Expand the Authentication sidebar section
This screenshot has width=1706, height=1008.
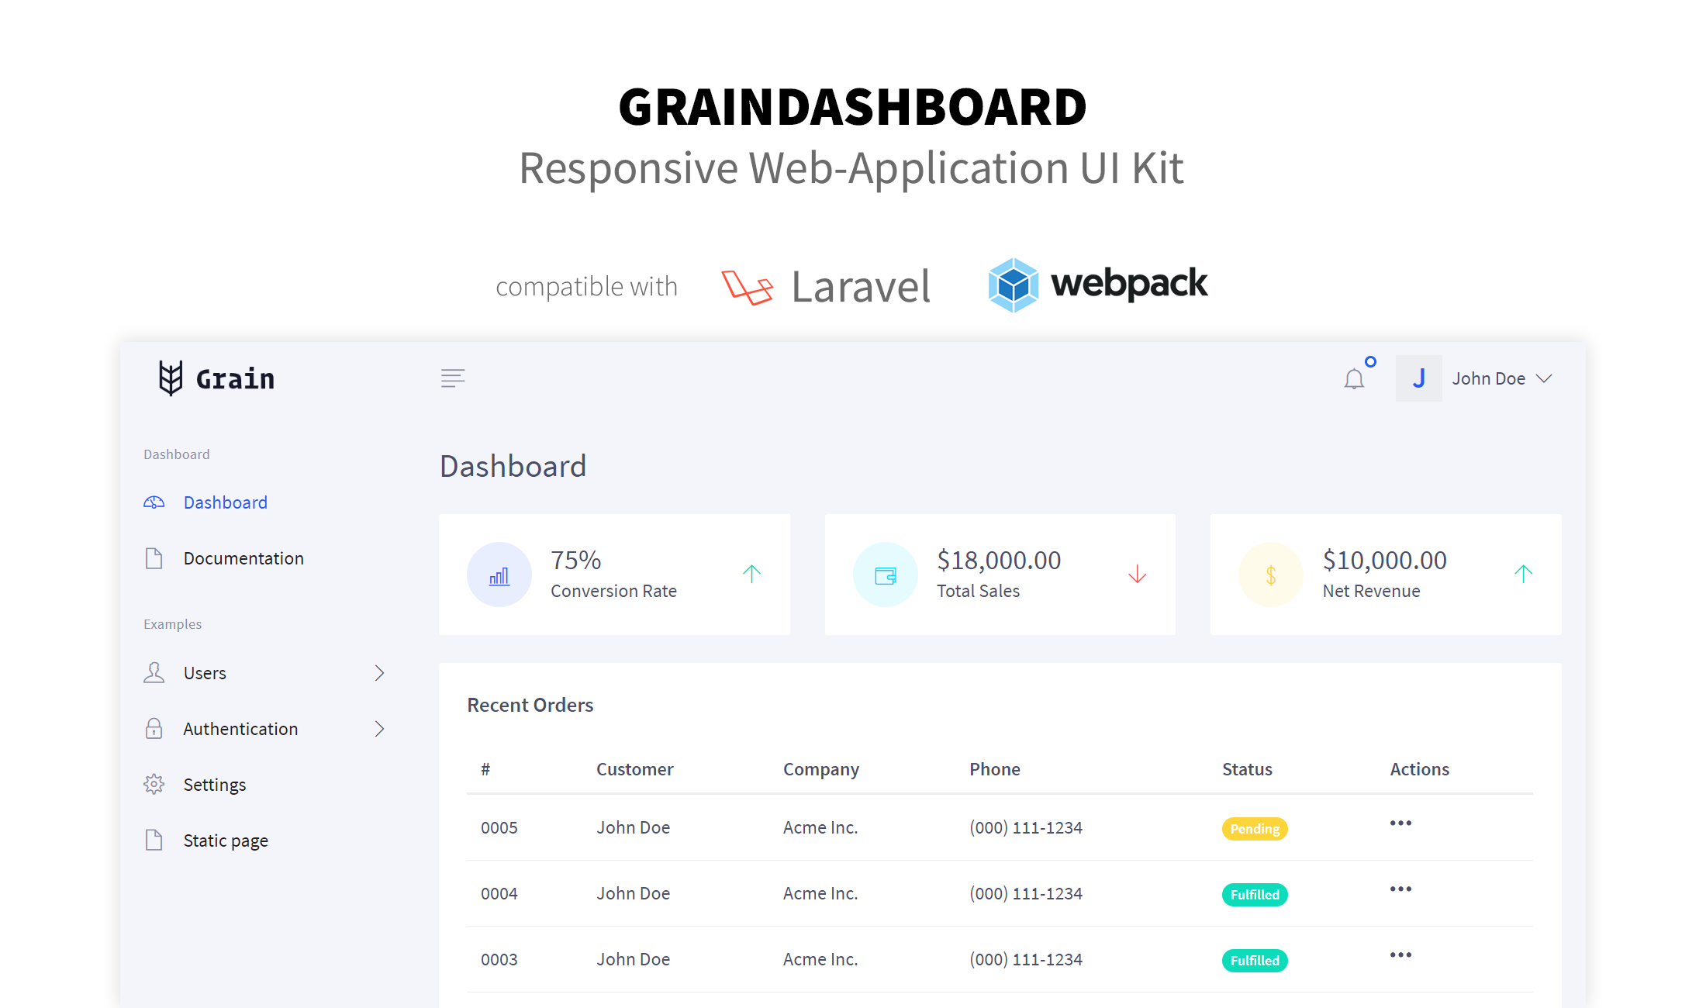pyautogui.click(x=379, y=728)
